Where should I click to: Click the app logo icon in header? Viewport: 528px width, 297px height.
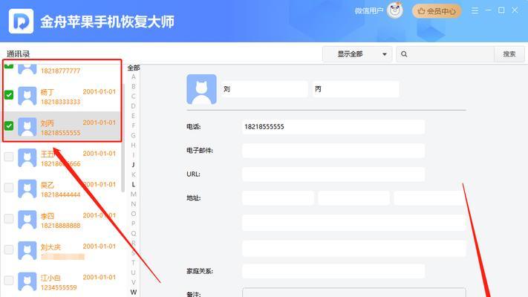[x=21, y=22]
